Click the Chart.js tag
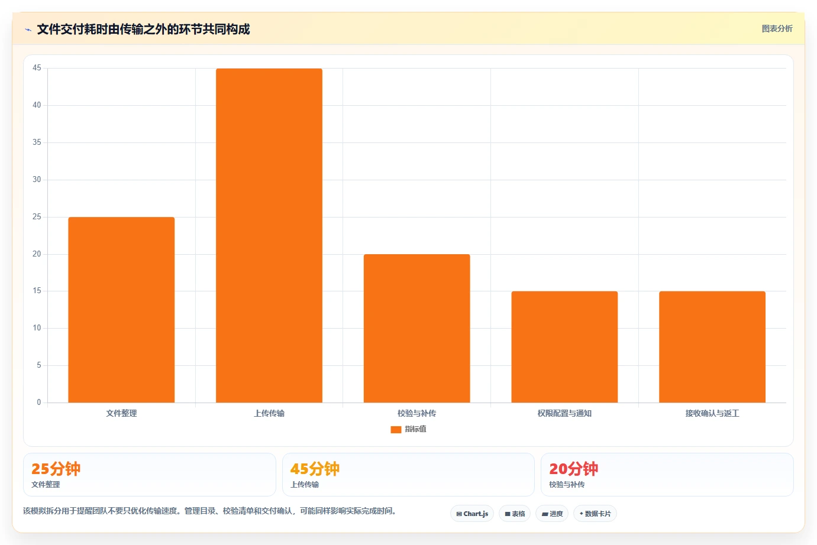 (x=472, y=514)
